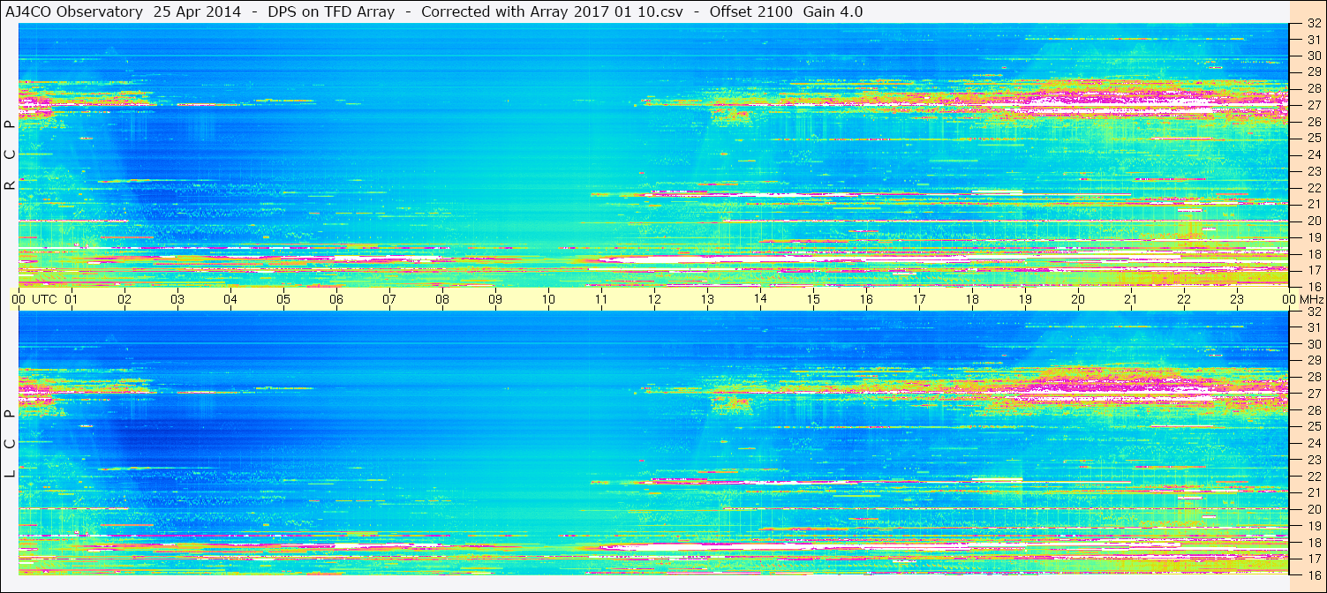Click the 06 hour tick label
The height and width of the screenshot is (593, 1327).
[x=336, y=299]
